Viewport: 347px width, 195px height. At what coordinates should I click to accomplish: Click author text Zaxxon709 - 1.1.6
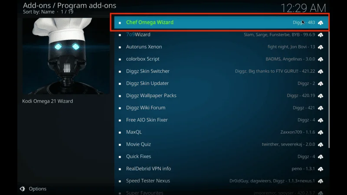pyautogui.click(x=298, y=132)
